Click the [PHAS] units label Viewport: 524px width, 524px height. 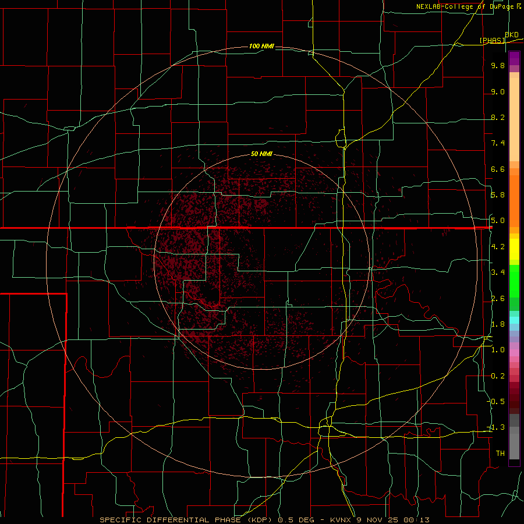point(492,40)
